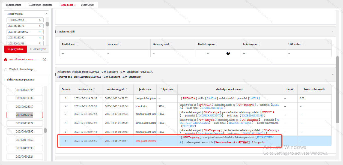
Task: Switch to the Pagar Outlet tab
Action: coord(87,5)
